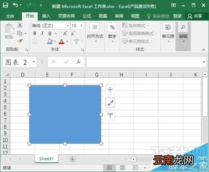
Task: Confirm formula entry with the checkmark
Action: (x=66, y=62)
